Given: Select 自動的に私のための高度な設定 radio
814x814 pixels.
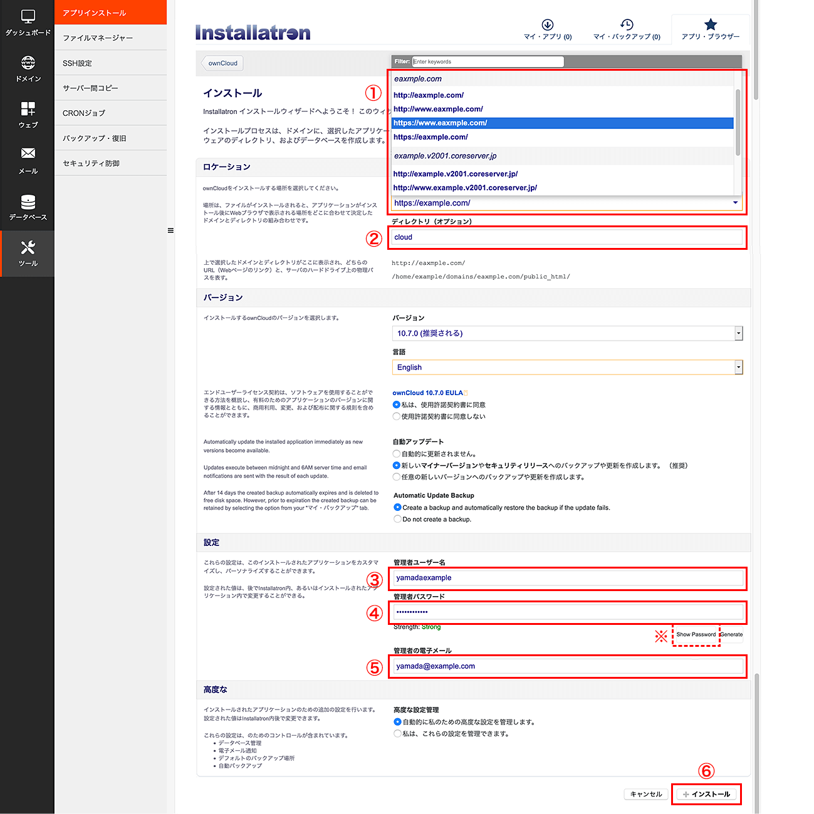Looking at the screenshot, I should [397, 722].
